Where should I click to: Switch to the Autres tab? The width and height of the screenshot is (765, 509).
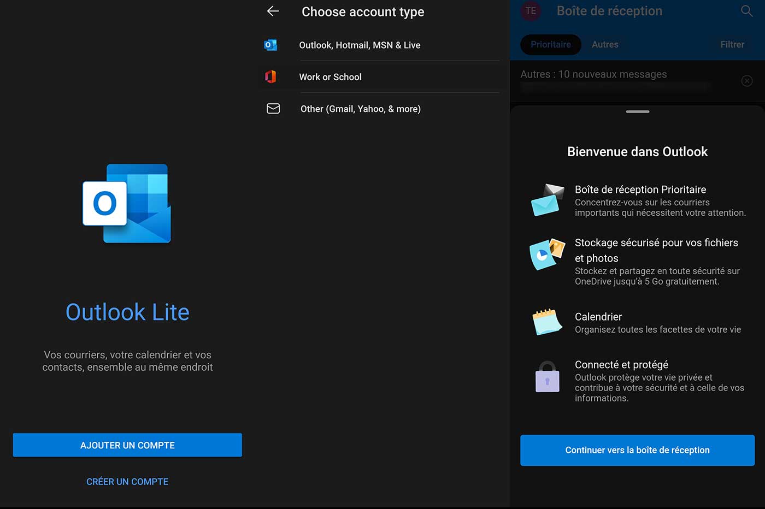605,44
